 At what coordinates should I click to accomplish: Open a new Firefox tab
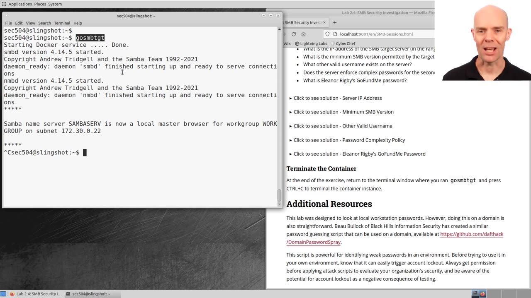click(x=335, y=22)
